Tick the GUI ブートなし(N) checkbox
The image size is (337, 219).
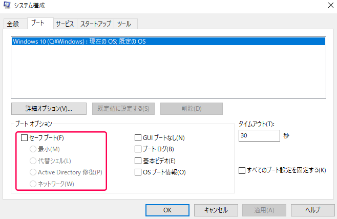click(x=138, y=137)
